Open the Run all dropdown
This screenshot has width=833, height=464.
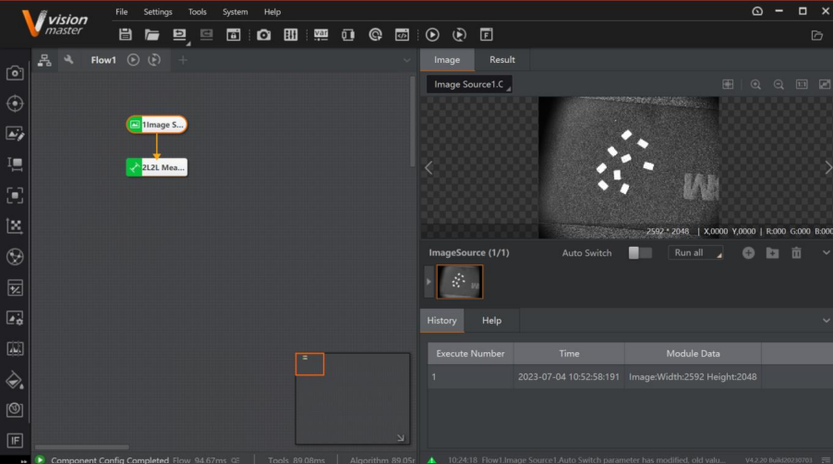696,253
